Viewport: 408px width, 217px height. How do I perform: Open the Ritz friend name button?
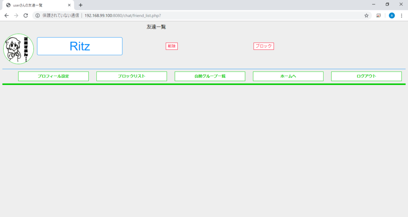coord(80,46)
